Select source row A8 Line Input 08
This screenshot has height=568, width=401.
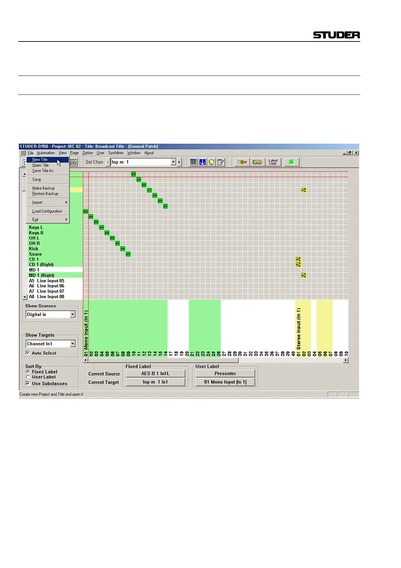tap(55, 297)
